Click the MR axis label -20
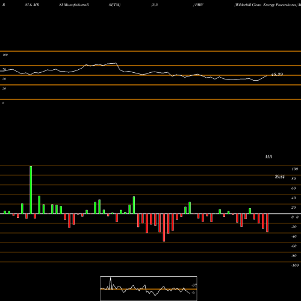301x301 pixels. coord(294,227)
